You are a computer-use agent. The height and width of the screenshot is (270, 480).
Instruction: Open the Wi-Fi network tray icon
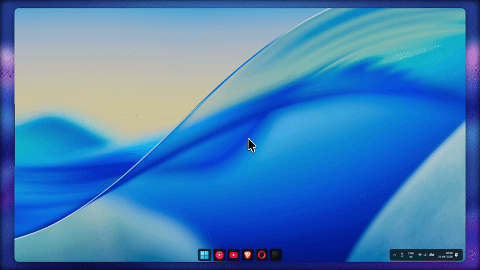pos(420,254)
